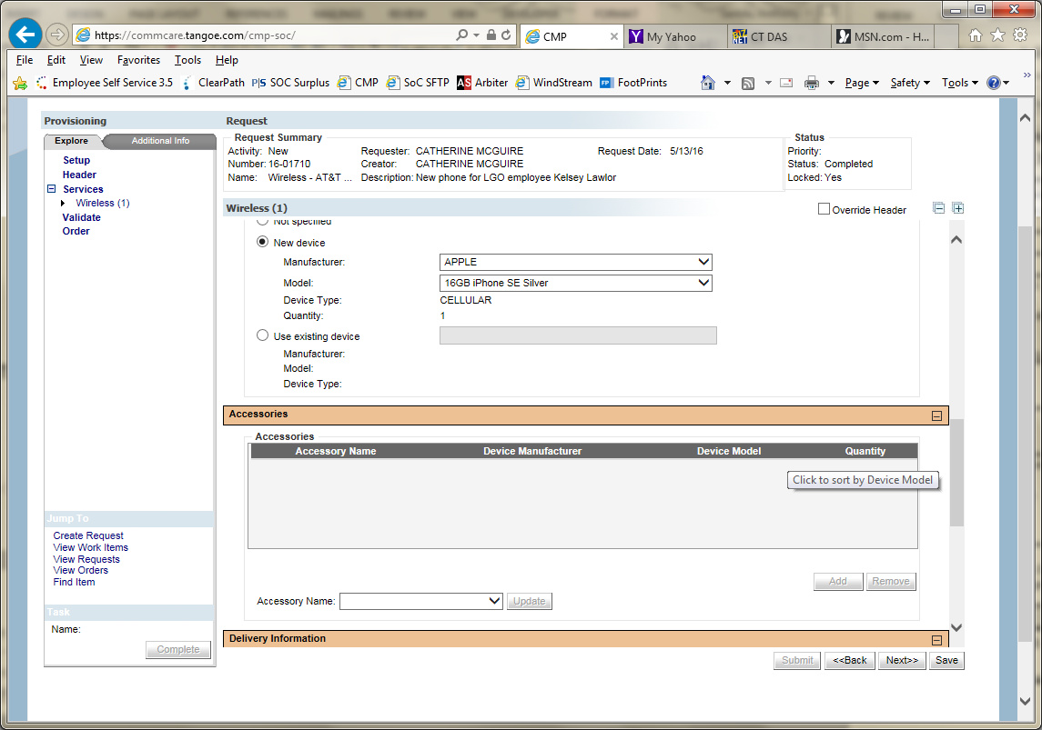Collapse the Accessories section header
The height and width of the screenshot is (730, 1042).
click(x=936, y=415)
